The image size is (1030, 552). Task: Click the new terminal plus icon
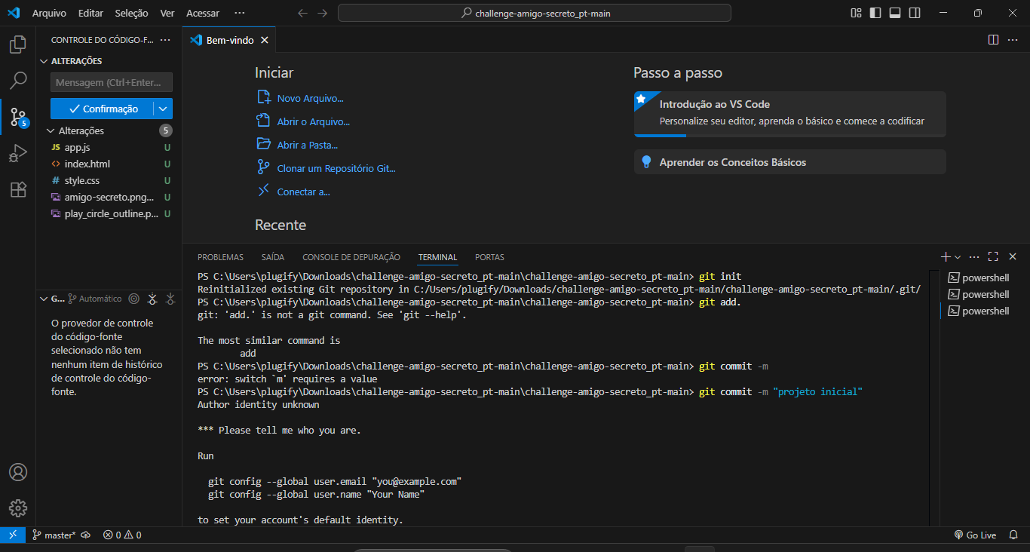click(946, 256)
